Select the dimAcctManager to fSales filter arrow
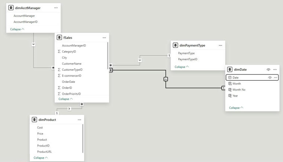Screen dimensions: 283x162 pos(33,44)
